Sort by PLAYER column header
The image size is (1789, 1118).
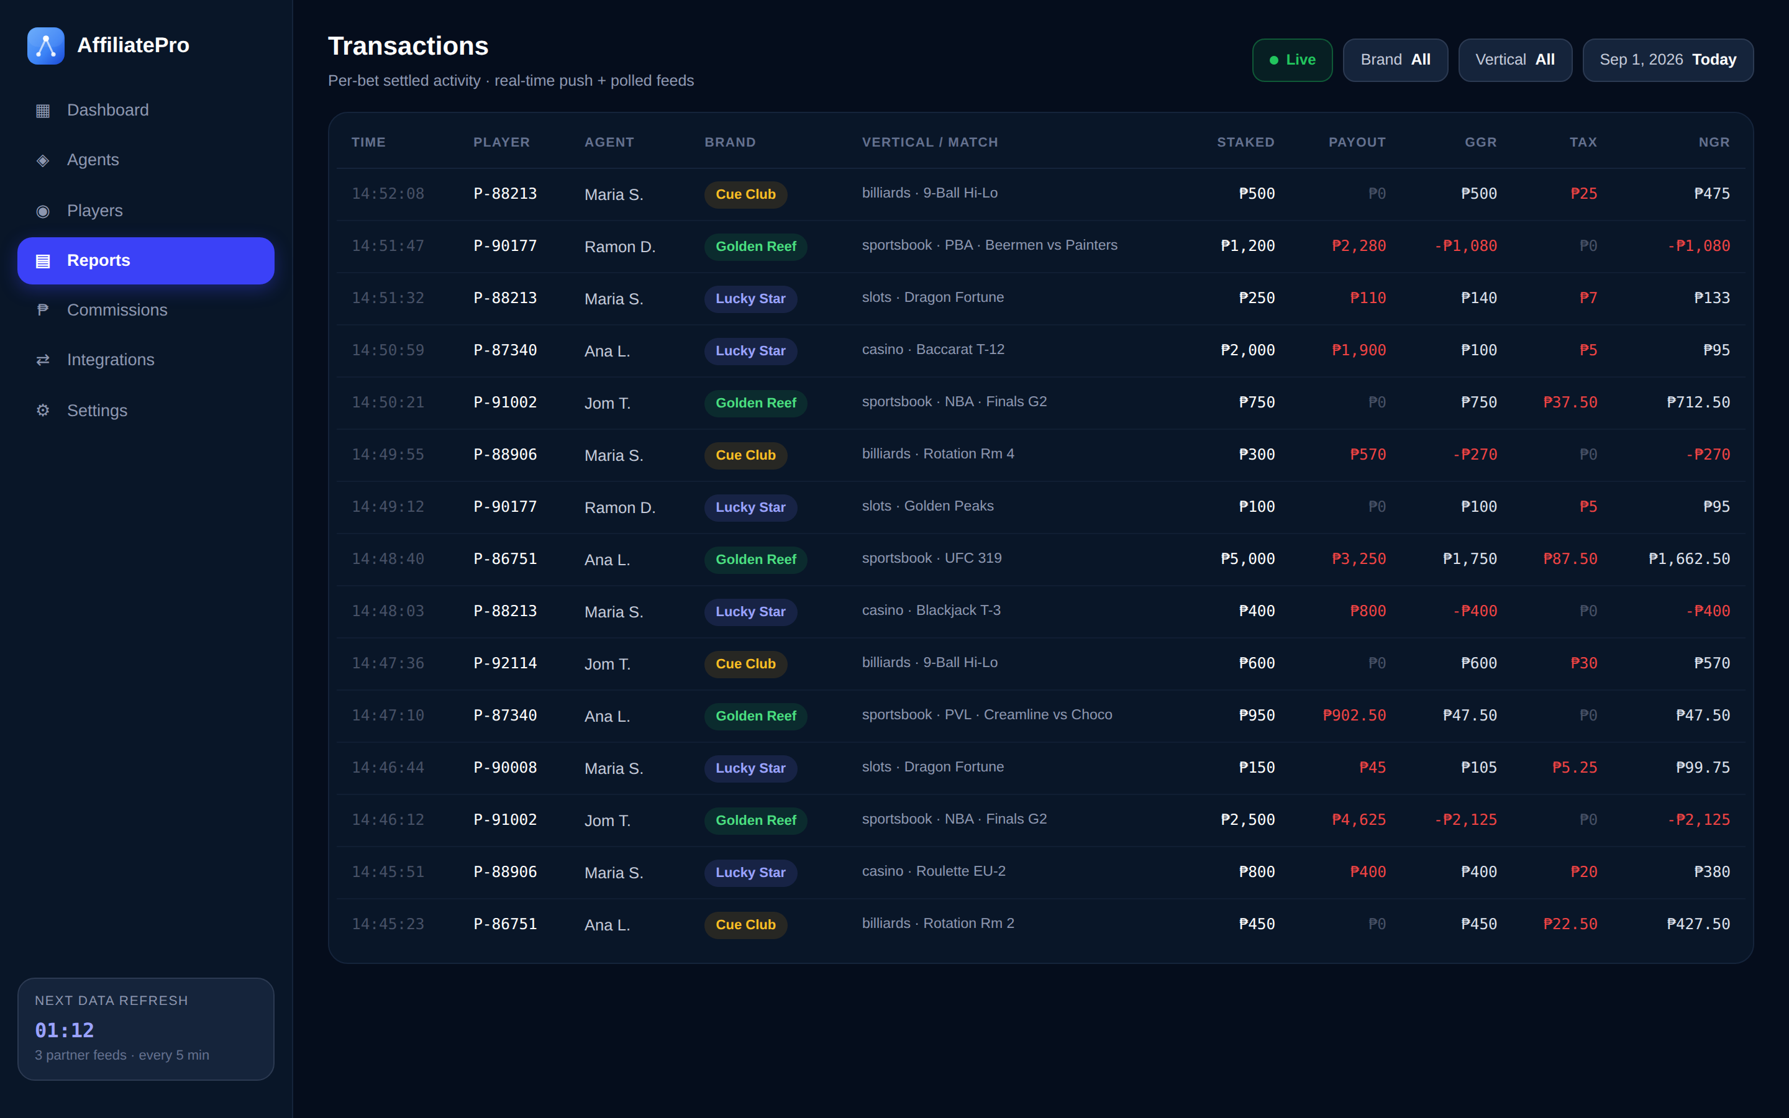[501, 142]
